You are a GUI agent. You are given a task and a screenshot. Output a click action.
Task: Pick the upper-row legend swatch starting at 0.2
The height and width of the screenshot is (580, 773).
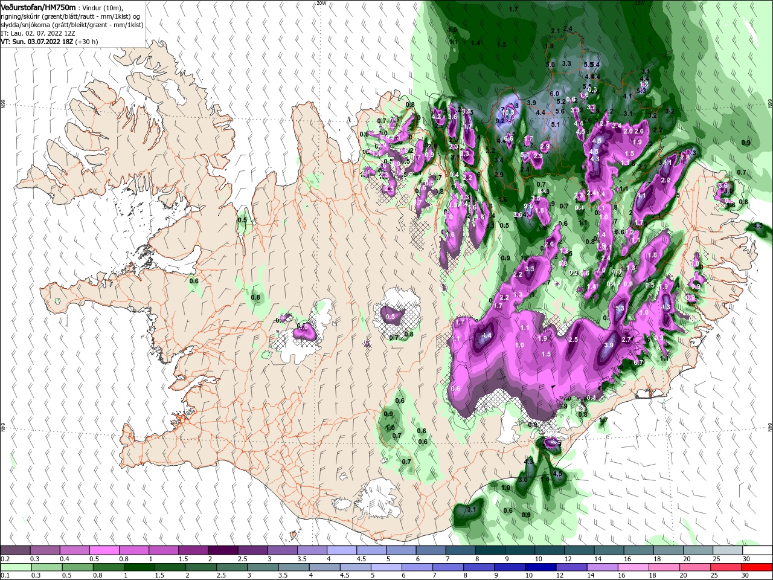tap(15, 550)
